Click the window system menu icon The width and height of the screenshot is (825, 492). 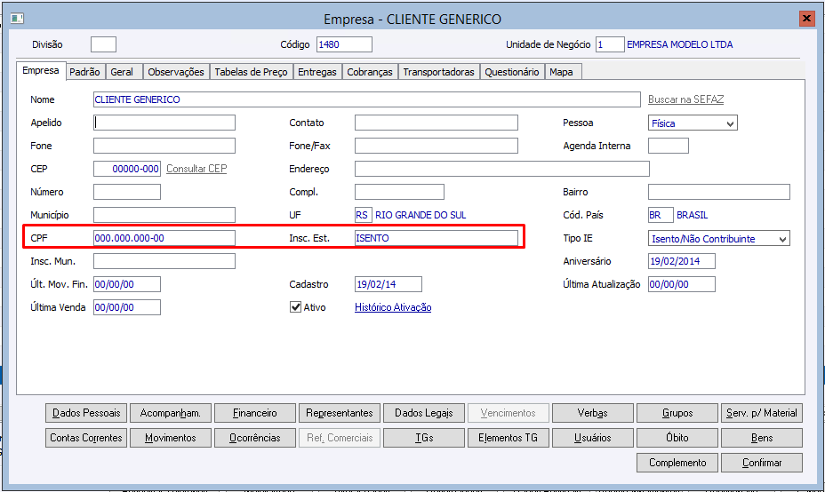click(x=17, y=19)
